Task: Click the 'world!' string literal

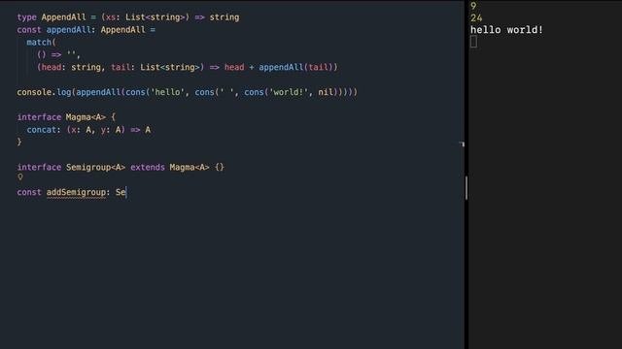Action: pos(289,92)
